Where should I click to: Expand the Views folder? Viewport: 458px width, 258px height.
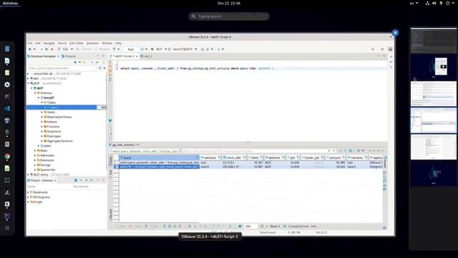(x=42, y=113)
